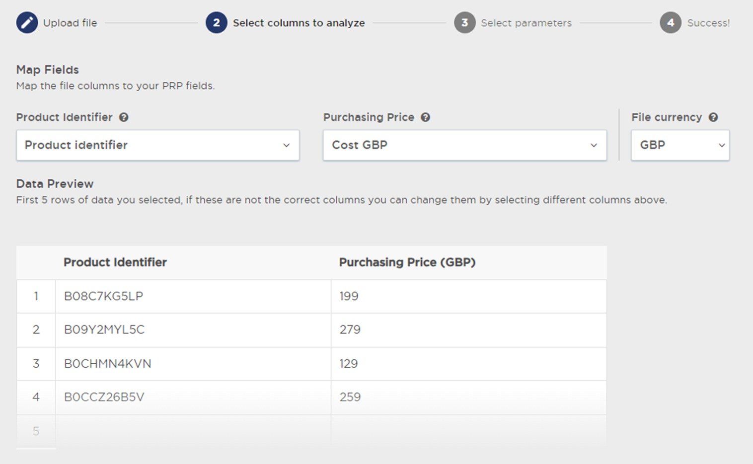Click the chevron on the GBP selector

pos(721,145)
